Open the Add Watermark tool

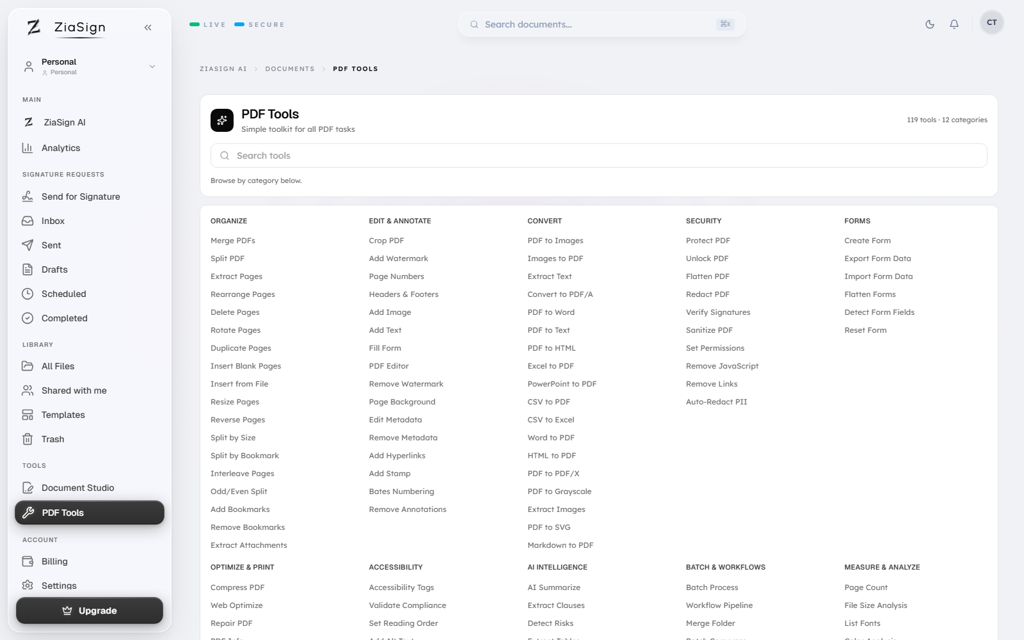coord(398,259)
